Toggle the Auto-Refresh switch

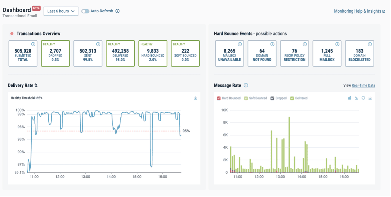85,11
